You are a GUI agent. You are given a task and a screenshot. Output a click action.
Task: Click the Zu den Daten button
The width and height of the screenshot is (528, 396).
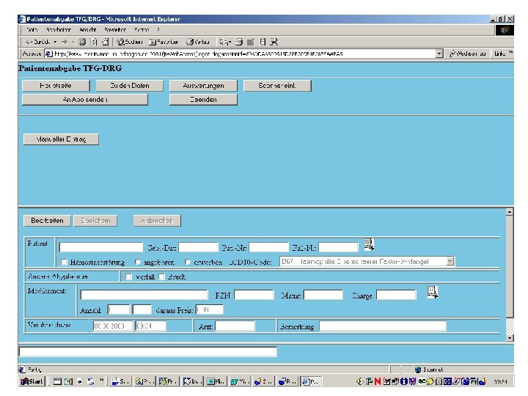[130, 86]
